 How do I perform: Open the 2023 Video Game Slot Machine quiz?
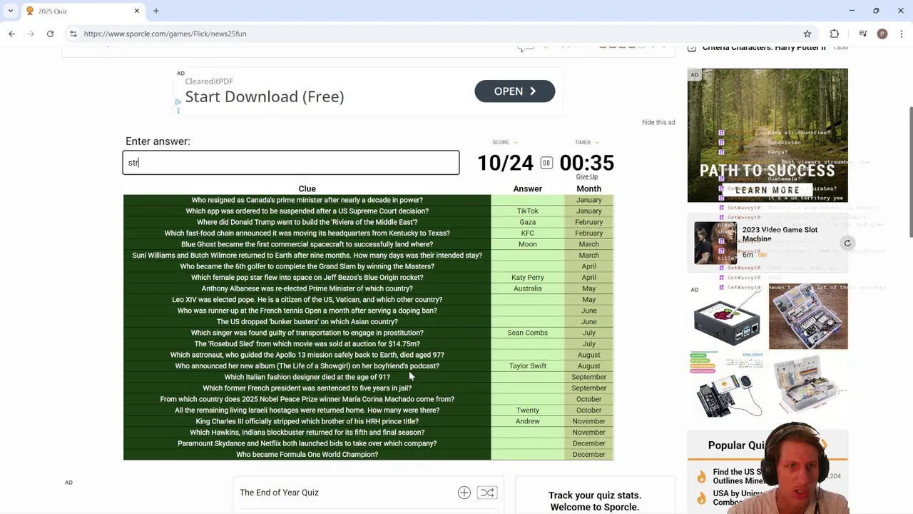780,234
